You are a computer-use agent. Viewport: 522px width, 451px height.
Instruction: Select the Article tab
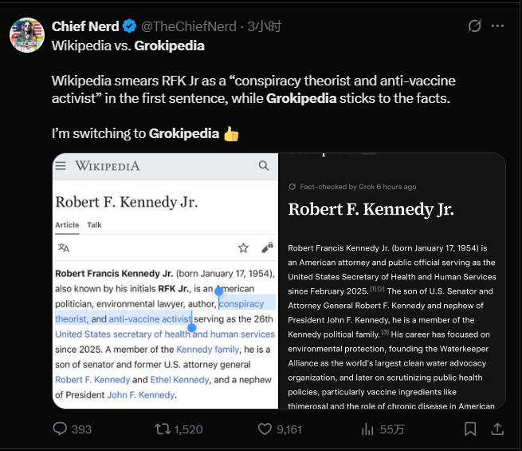tap(67, 225)
